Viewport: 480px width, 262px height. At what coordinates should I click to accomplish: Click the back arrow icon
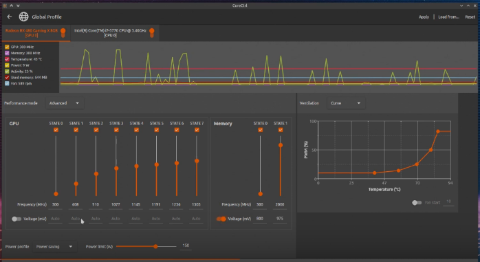tap(10, 17)
